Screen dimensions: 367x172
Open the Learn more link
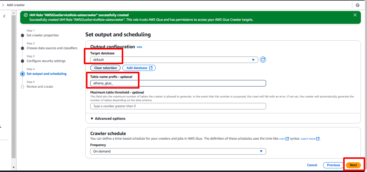coord(310,139)
